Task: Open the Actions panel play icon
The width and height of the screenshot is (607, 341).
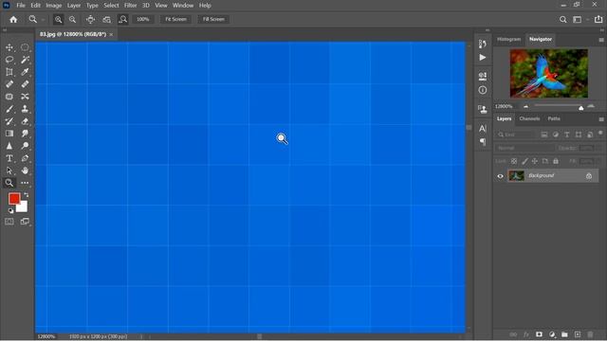Action: coord(483,58)
